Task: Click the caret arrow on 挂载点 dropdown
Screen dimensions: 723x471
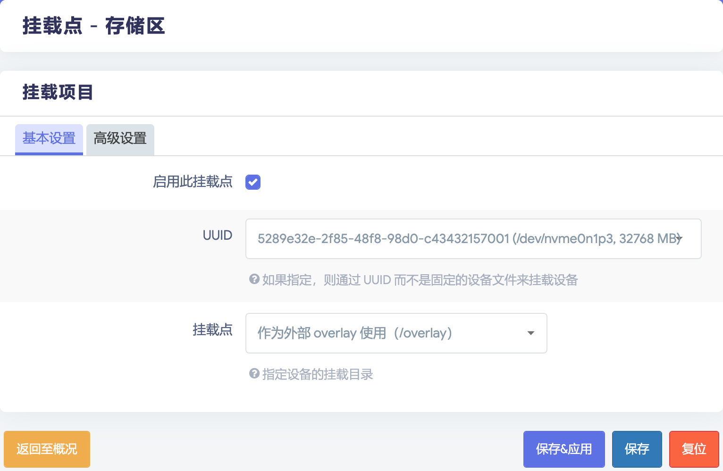Action: 531,333
